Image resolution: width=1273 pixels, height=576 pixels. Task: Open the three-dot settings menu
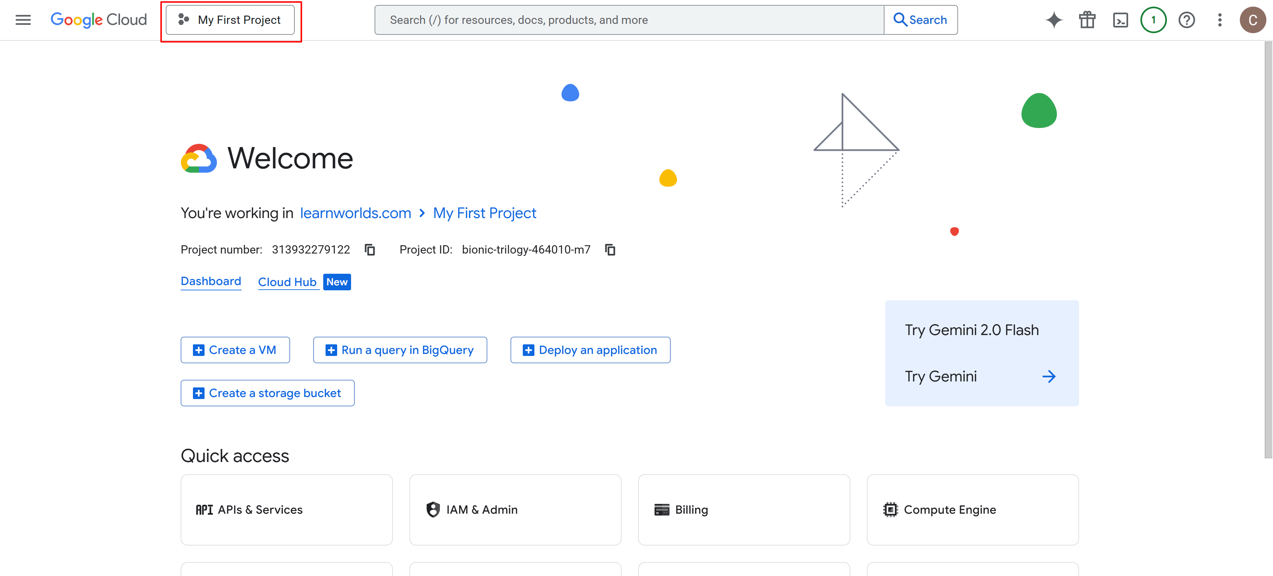pos(1219,20)
